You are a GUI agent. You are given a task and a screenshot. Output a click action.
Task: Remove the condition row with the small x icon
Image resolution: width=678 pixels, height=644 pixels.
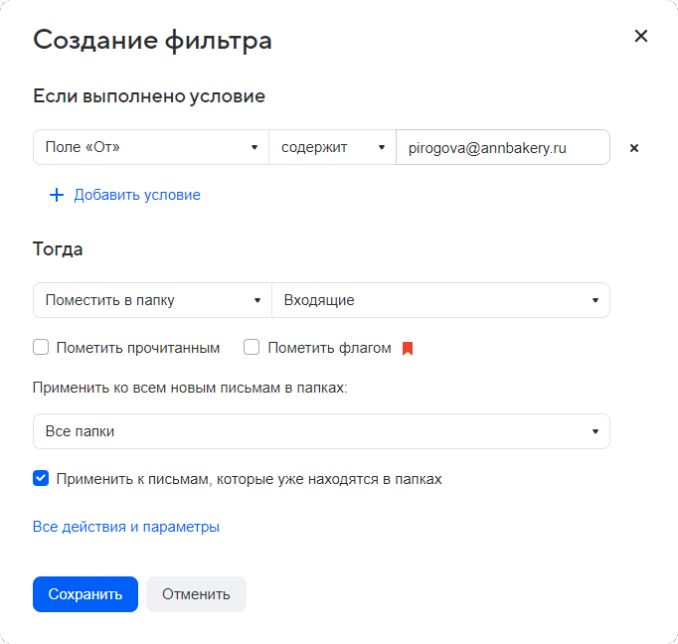[x=634, y=148]
